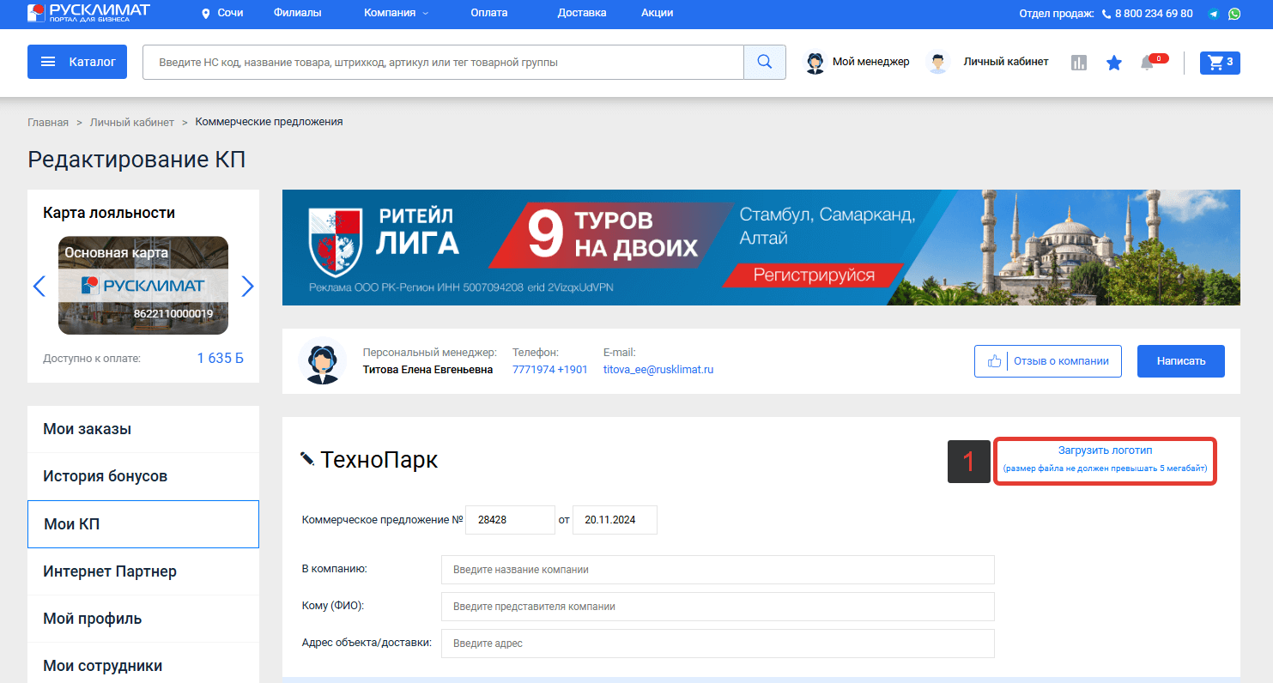Click email titova_ee@rusklimat.ru
The image size is (1273, 683).
(658, 370)
